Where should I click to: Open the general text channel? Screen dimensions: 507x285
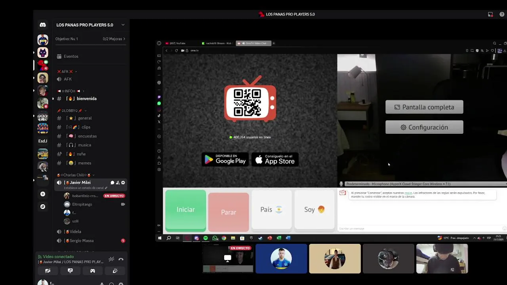[91, 118]
